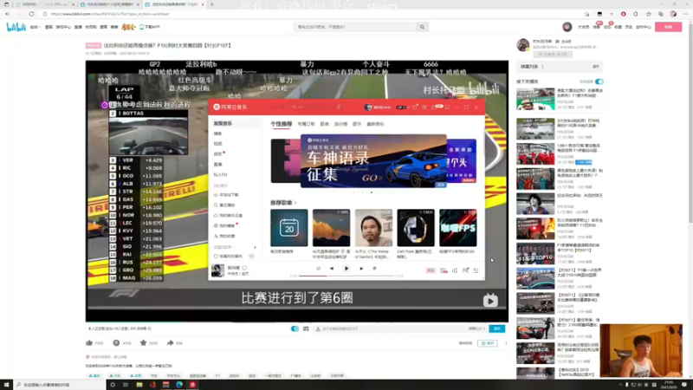The width and height of the screenshot is (693, 390).
Task: Expand the 弹幕列表 panel
Action: pyautogui.click(x=596, y=67)
